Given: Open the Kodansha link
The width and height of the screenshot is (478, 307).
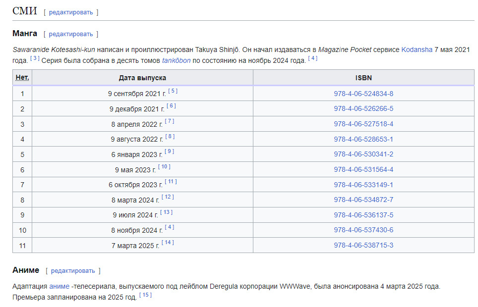Looking at the screenshot, I should [x=417, y=50].
